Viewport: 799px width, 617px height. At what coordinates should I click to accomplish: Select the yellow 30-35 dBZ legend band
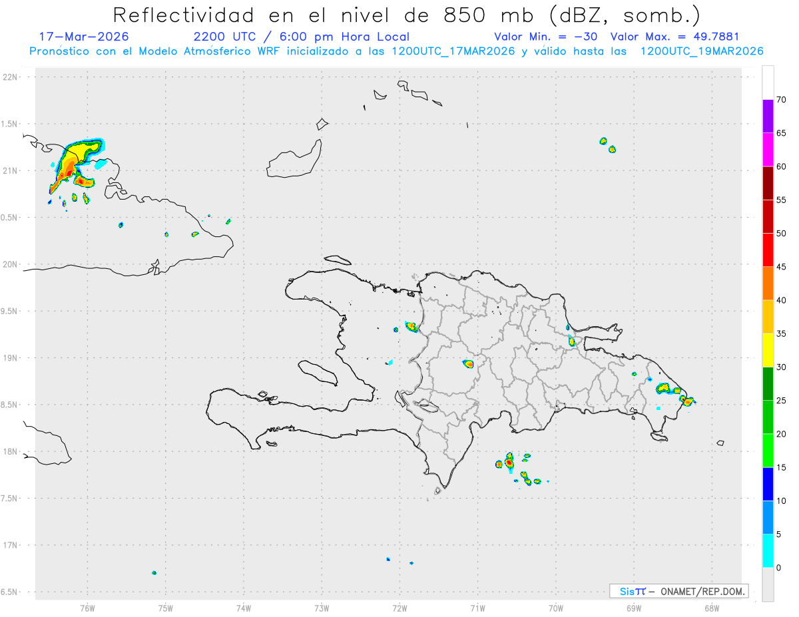(x=768, y=350)
